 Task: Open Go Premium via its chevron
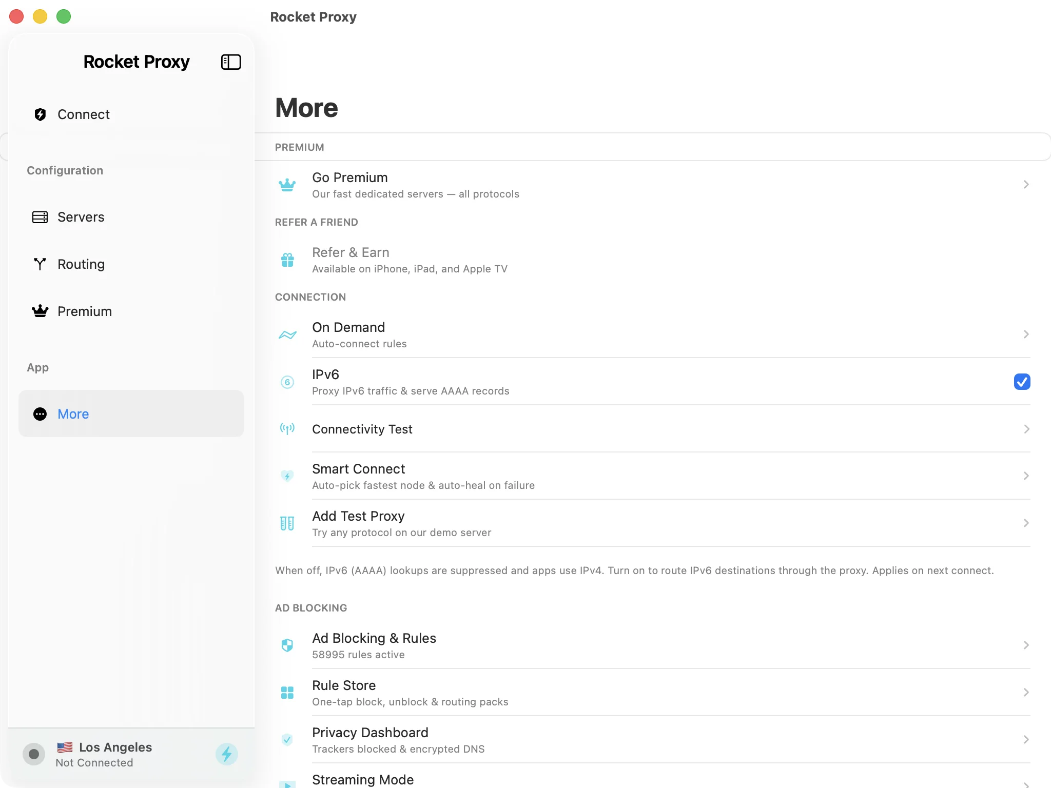(1026, 184)
